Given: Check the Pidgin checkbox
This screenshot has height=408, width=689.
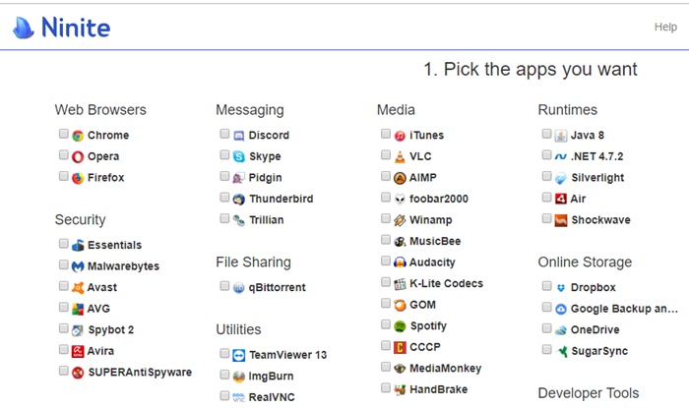Looking at the screenshot, I should click(x=224, y=176).
